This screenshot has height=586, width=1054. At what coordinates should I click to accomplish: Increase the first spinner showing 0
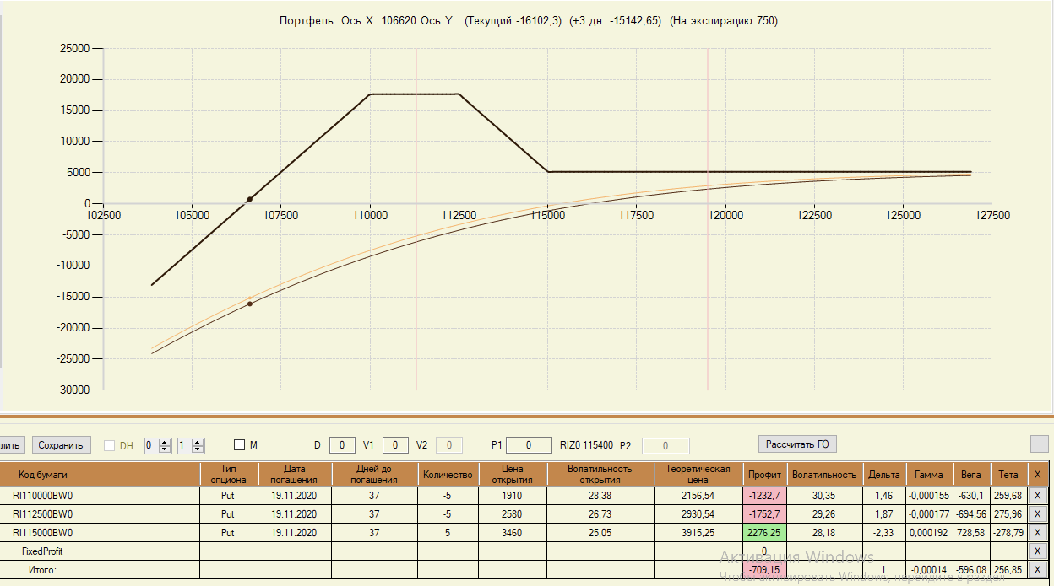[165, 442]
